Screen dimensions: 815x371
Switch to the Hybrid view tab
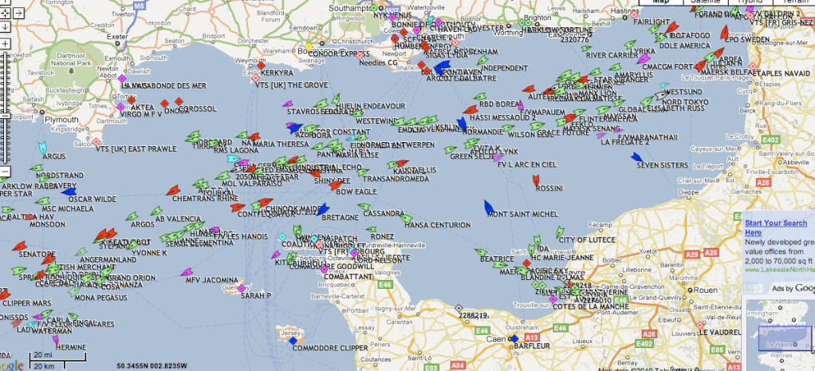[x=750, y=2]
